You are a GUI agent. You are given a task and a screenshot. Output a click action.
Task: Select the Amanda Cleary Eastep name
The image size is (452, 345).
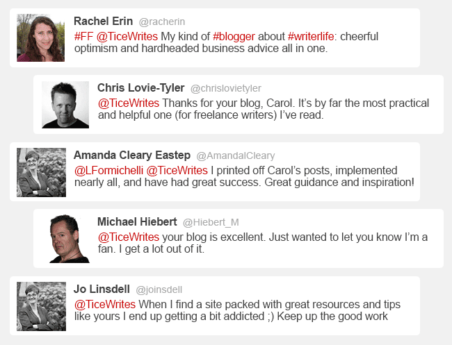tap(131, 155)
